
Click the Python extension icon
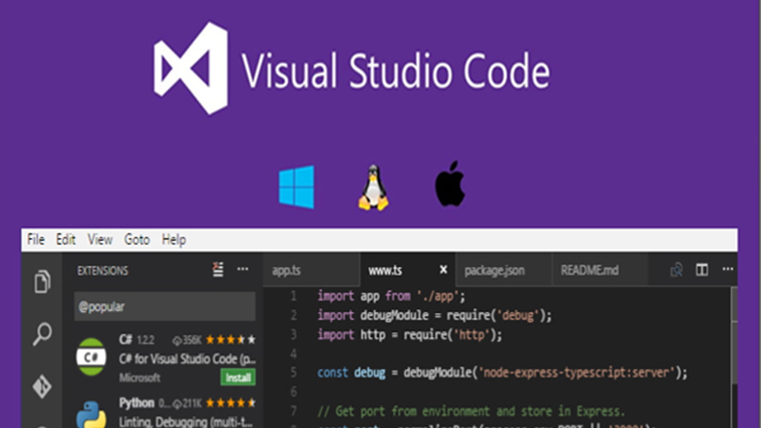coord(91,416)
